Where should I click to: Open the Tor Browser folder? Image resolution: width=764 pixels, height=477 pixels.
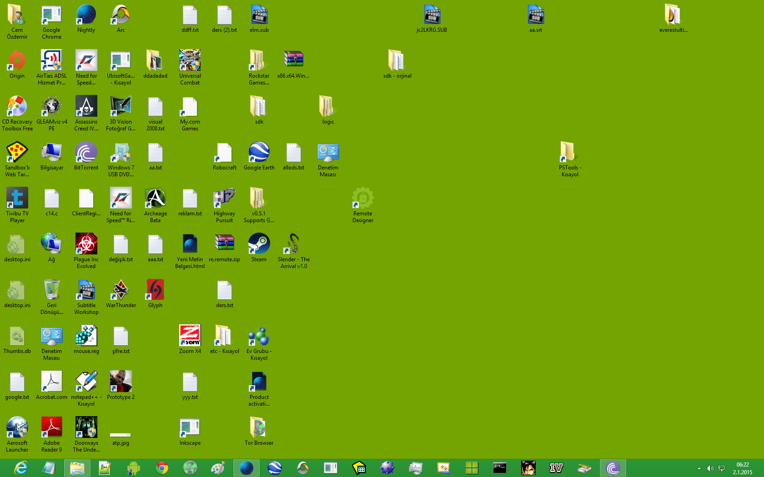259,432
